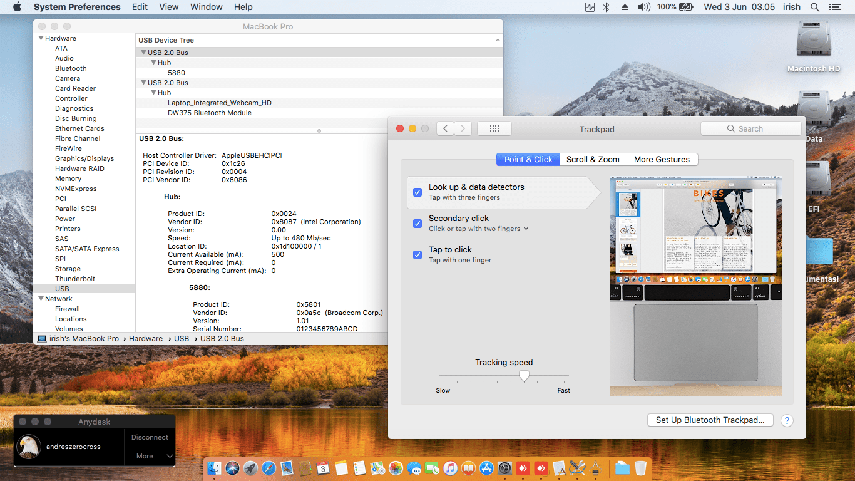Viewport: 855px width, 481px height.
Task: Click the Tracking speed slider handle
Action: (x=525, y=376)
